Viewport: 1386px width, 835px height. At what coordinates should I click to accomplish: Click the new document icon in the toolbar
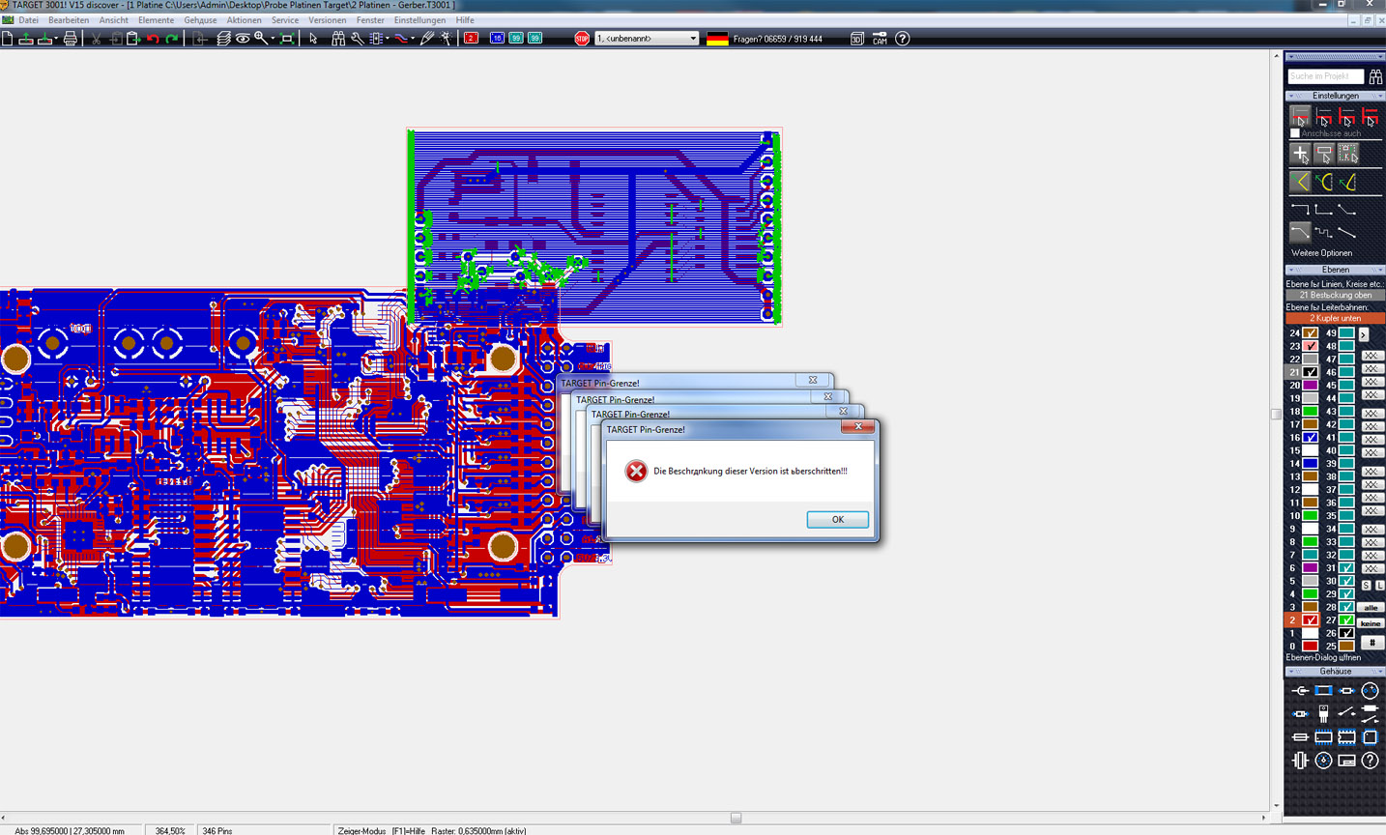[x=7, y=39]
